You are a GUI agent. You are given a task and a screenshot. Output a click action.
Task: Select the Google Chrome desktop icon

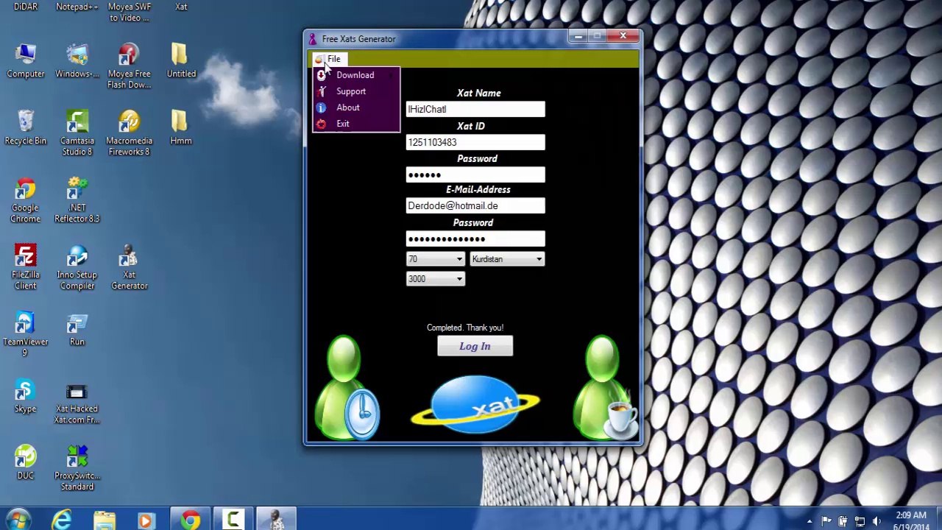[x=26, y=200]
